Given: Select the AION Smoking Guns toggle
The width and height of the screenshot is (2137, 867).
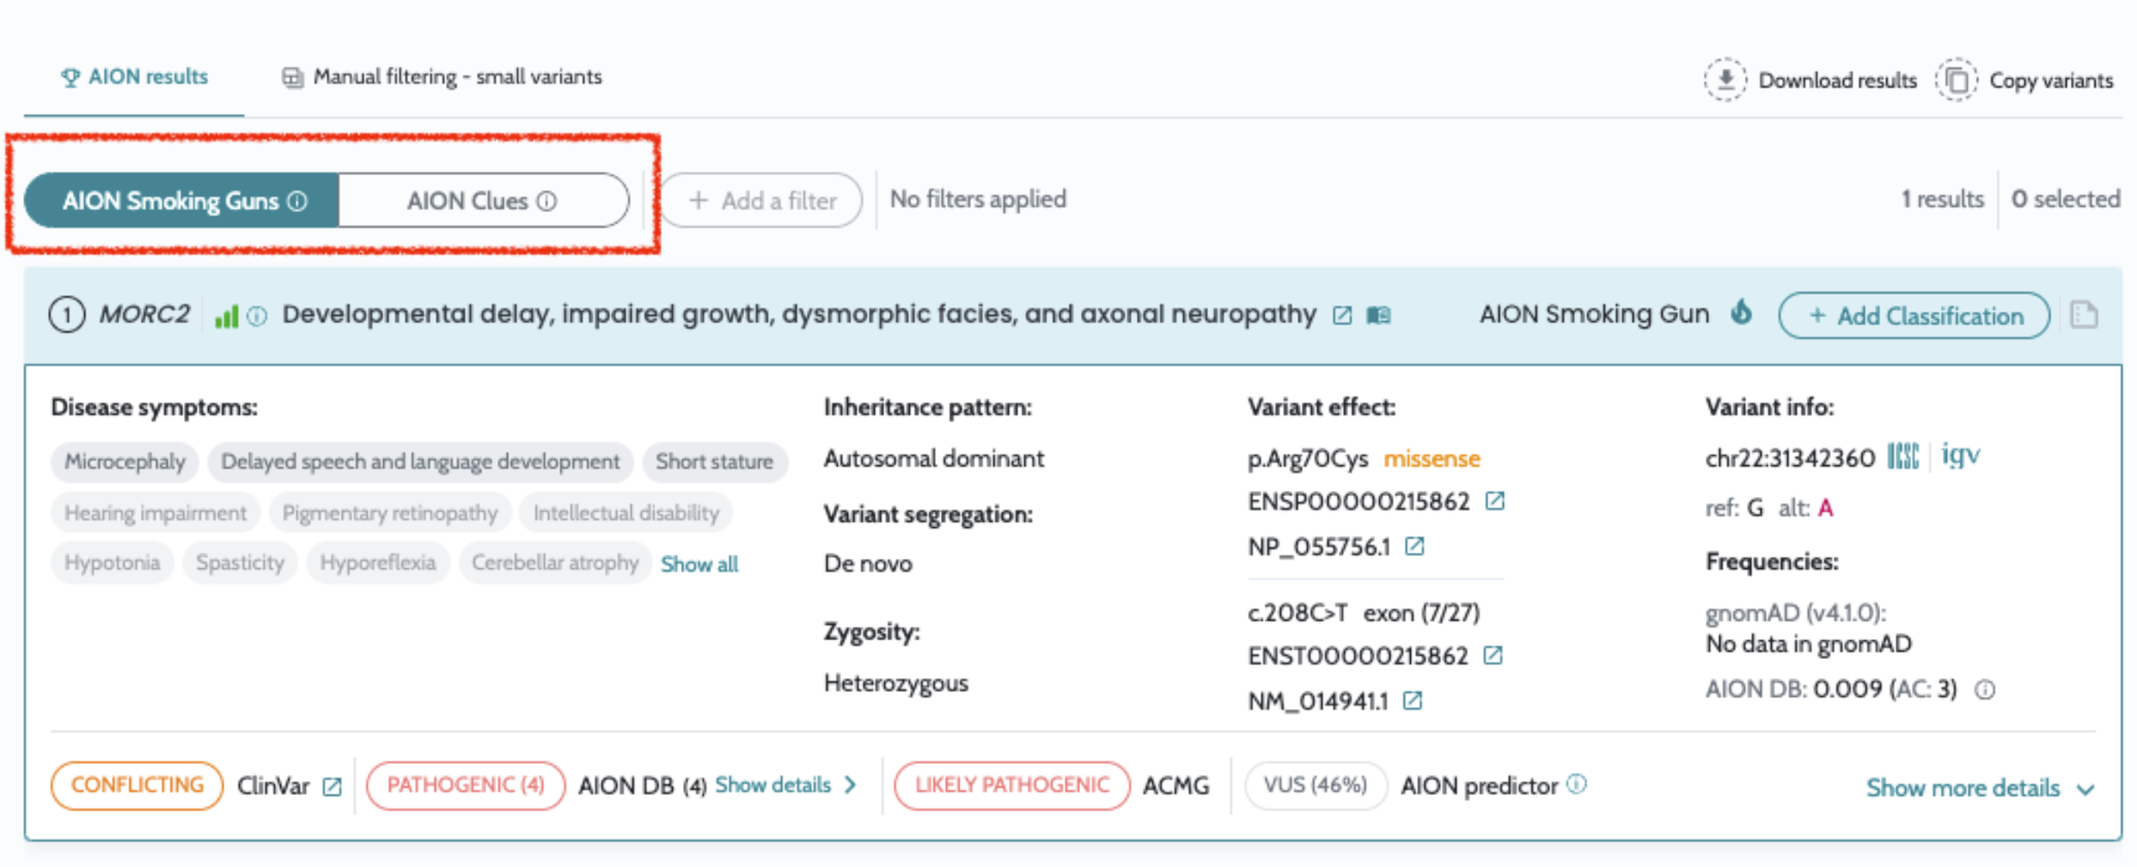Looking at the screenshot, I should pyautogui.click(x=182, y=201).
